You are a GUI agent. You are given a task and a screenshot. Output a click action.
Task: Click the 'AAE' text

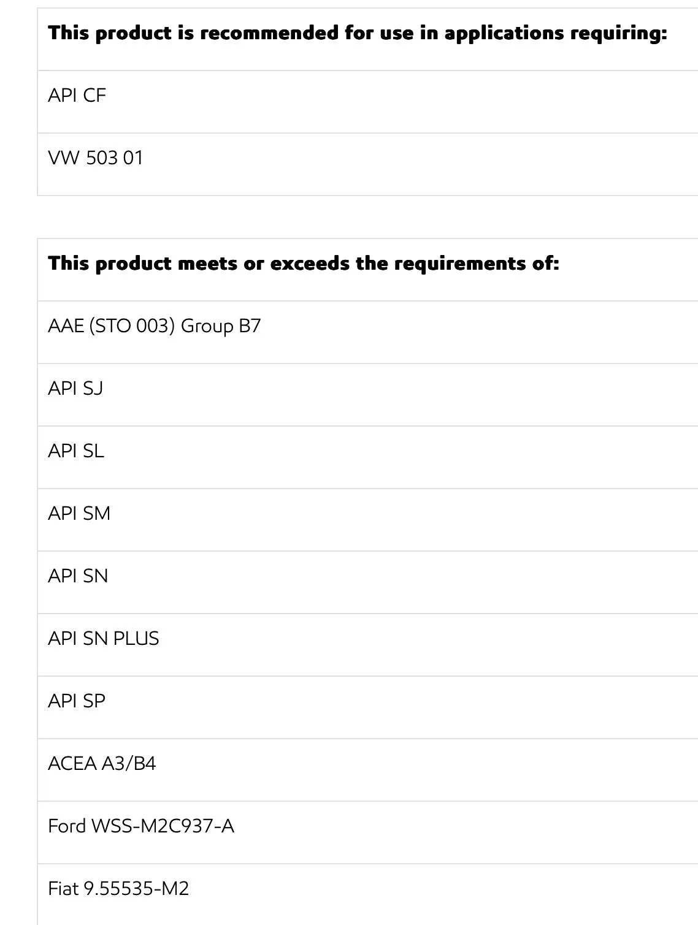[66, 326]
